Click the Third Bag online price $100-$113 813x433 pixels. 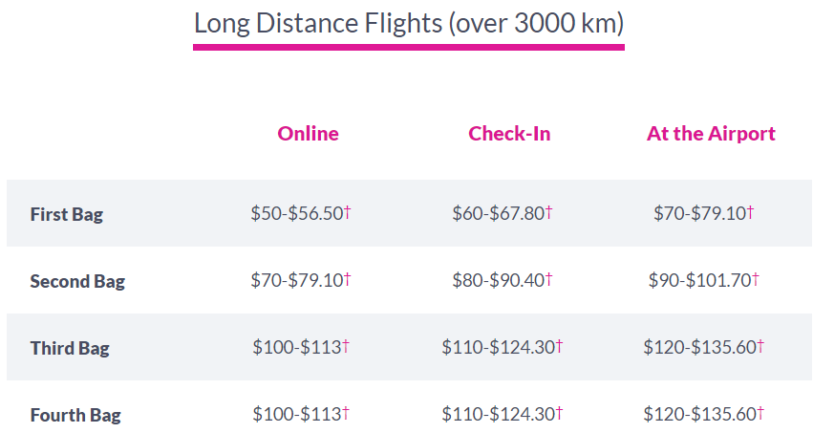point(296,347)
